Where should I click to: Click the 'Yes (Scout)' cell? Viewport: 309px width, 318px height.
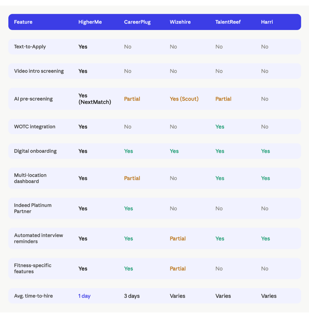click(x=184, y=99)
